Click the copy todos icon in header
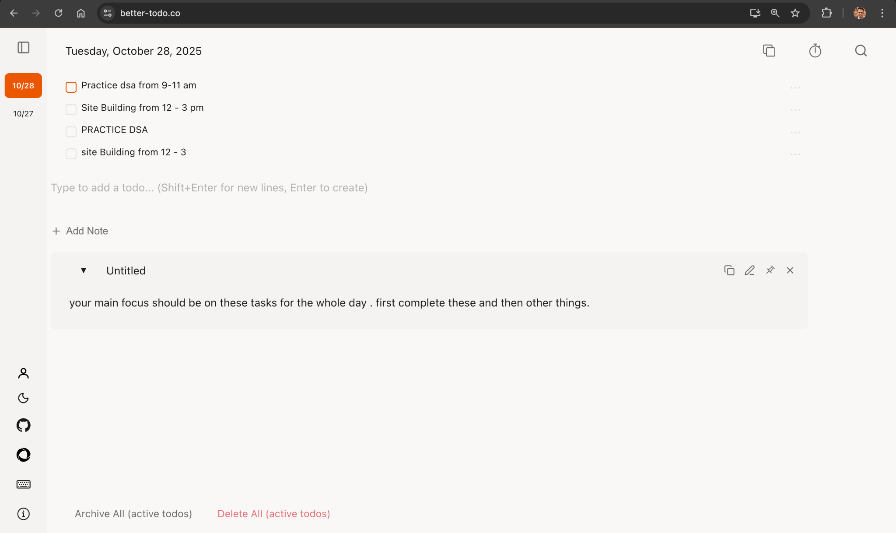This screenshot has height=533, width=896. (769, 51)
